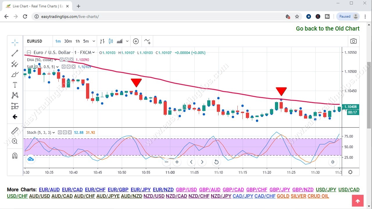Select the crosshair cursor tool
This screenshot has height=209, width=372.
coord(15,42)
